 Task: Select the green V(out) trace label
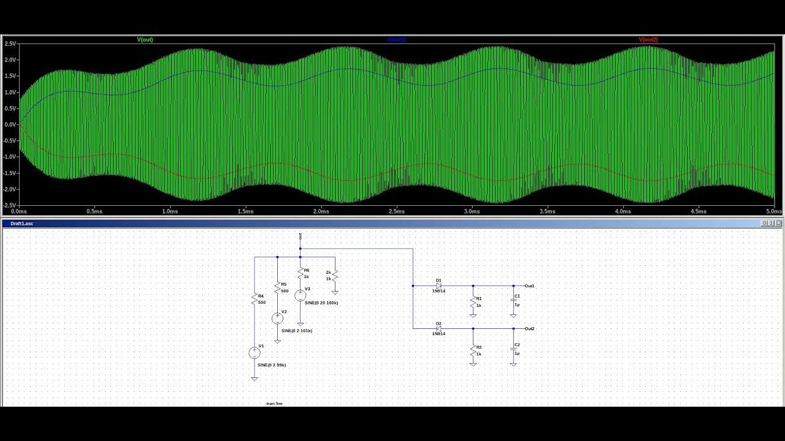click(145, 39)
